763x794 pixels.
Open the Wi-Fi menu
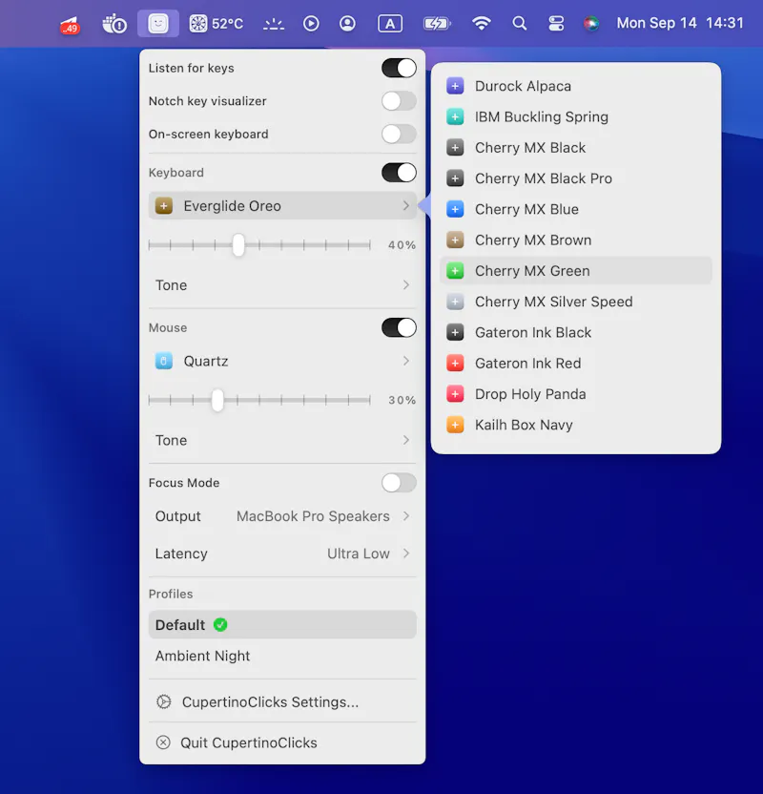pyautogui.click(x=482, y=23)
